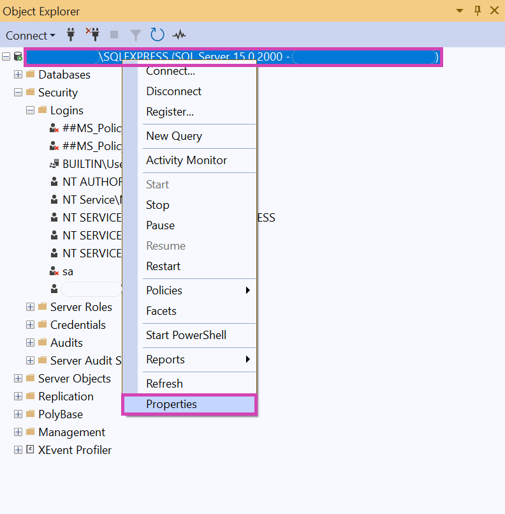Select the Security tree item

pyautogui.click(x=58, y=93)
